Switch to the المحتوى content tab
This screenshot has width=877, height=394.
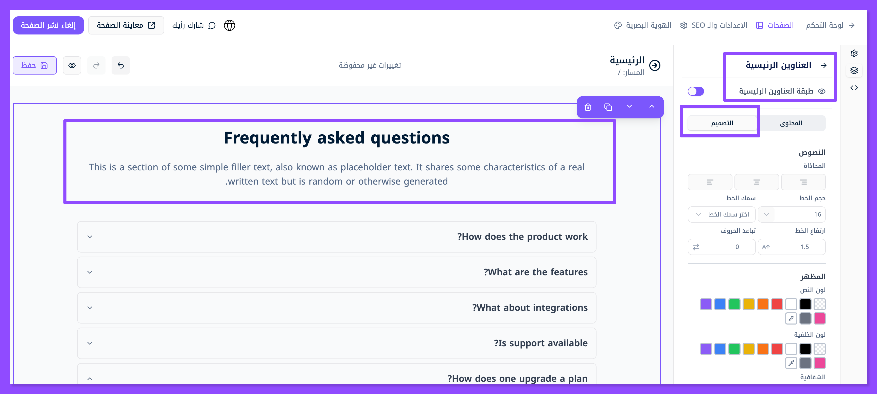click(x=791, y=123)
